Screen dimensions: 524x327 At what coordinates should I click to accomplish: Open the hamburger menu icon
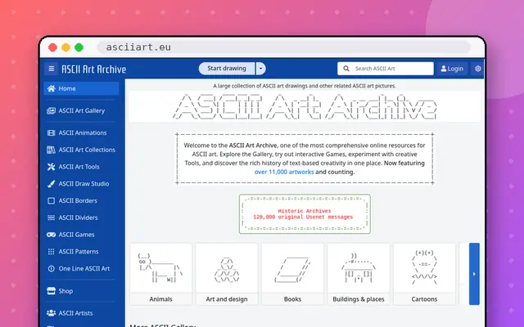[x=51, y=69]
